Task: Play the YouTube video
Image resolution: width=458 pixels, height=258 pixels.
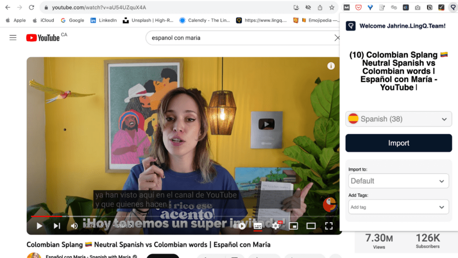Action: (x=39, y=226)
